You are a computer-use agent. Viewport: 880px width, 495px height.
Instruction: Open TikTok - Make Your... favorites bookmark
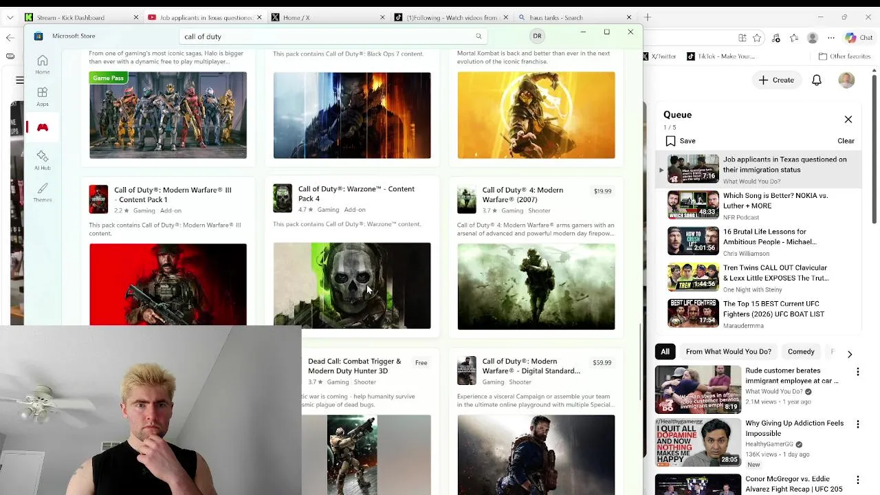tap(720, 56)
